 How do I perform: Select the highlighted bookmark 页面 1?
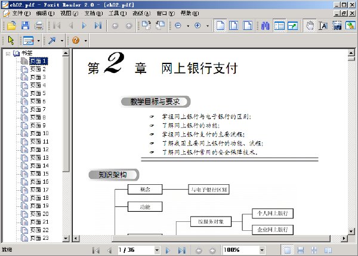[x=38, y=61]
